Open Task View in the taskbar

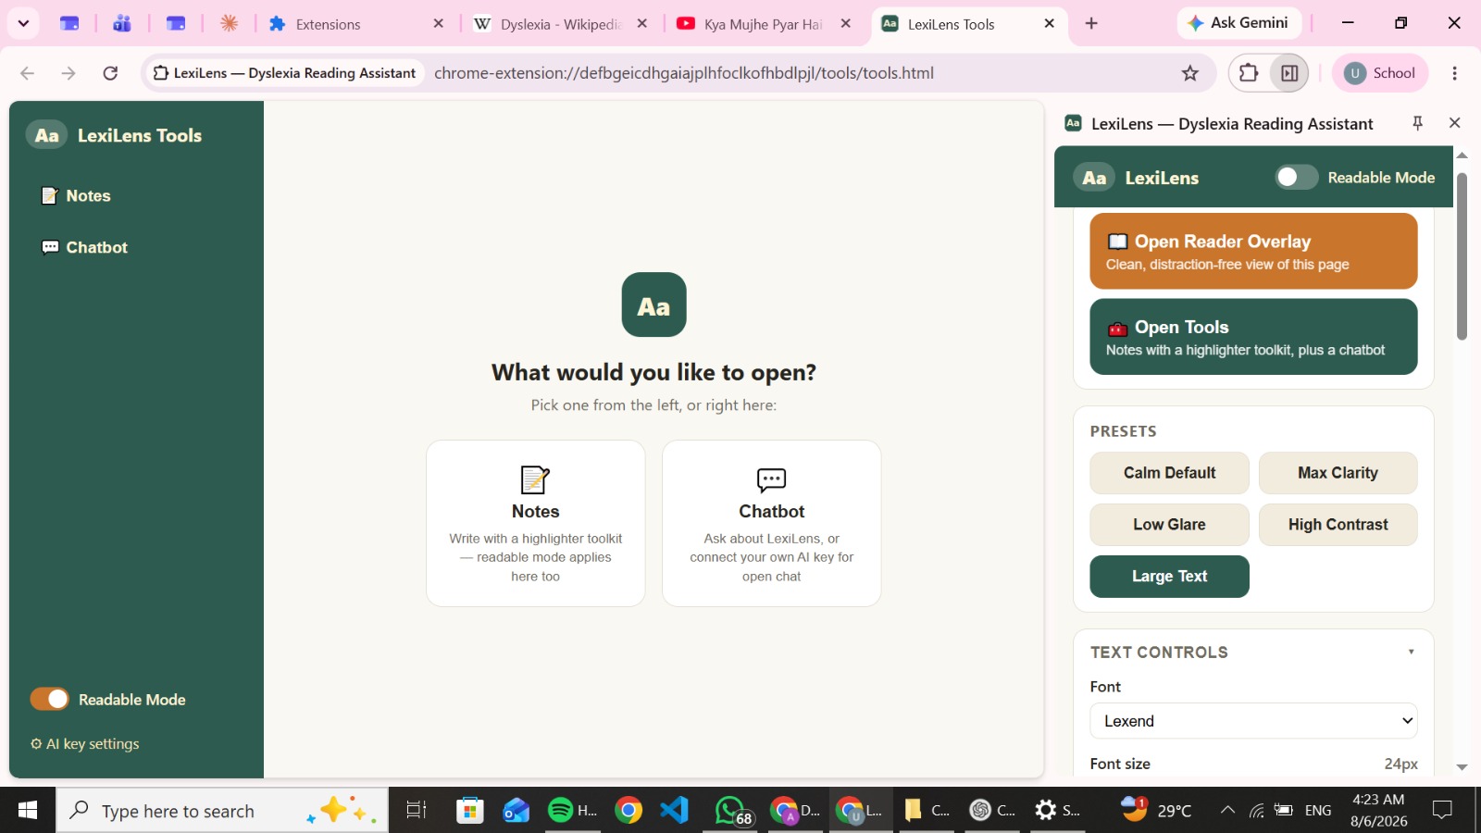[x=417, y=811]
